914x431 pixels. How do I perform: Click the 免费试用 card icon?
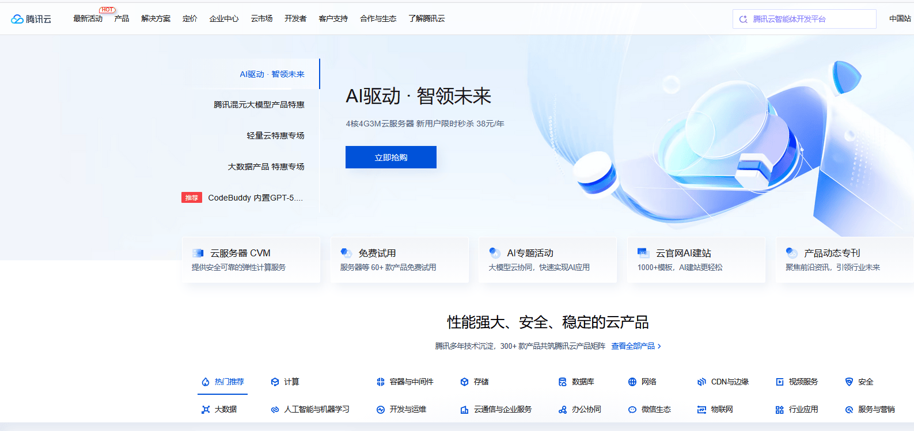click(347, 253)
